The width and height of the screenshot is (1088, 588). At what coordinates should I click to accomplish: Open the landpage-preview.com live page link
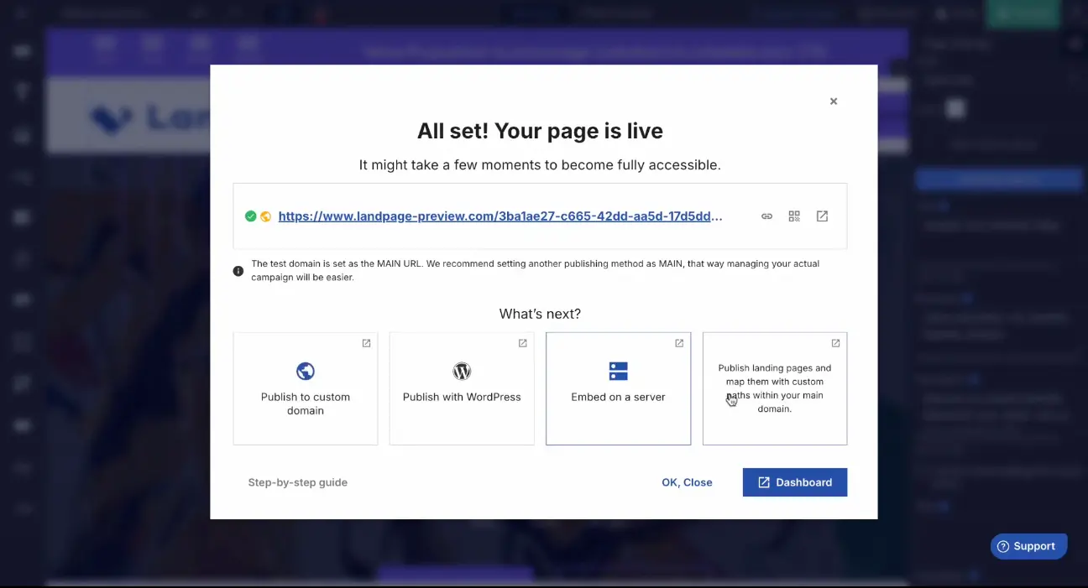click(x=500, y=216)
